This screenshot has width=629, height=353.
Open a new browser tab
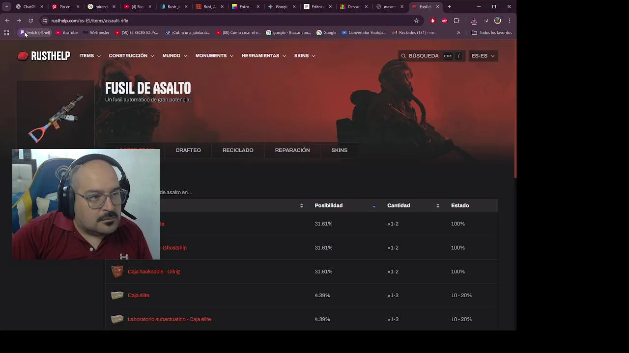click(449, 7)
